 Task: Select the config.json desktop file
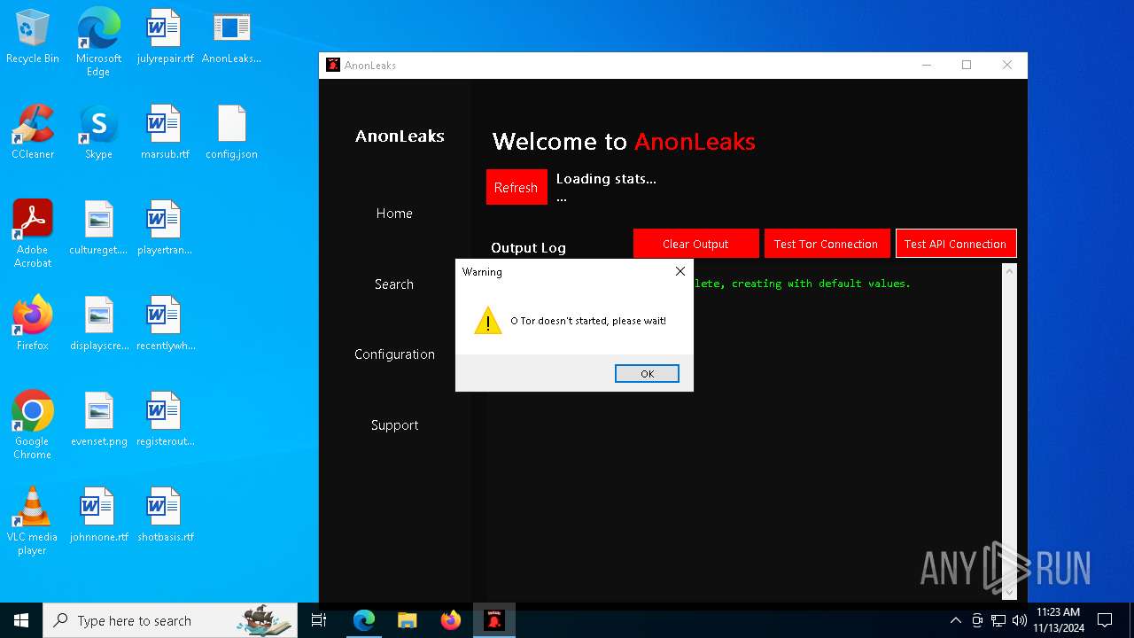[x=231, y=133]
